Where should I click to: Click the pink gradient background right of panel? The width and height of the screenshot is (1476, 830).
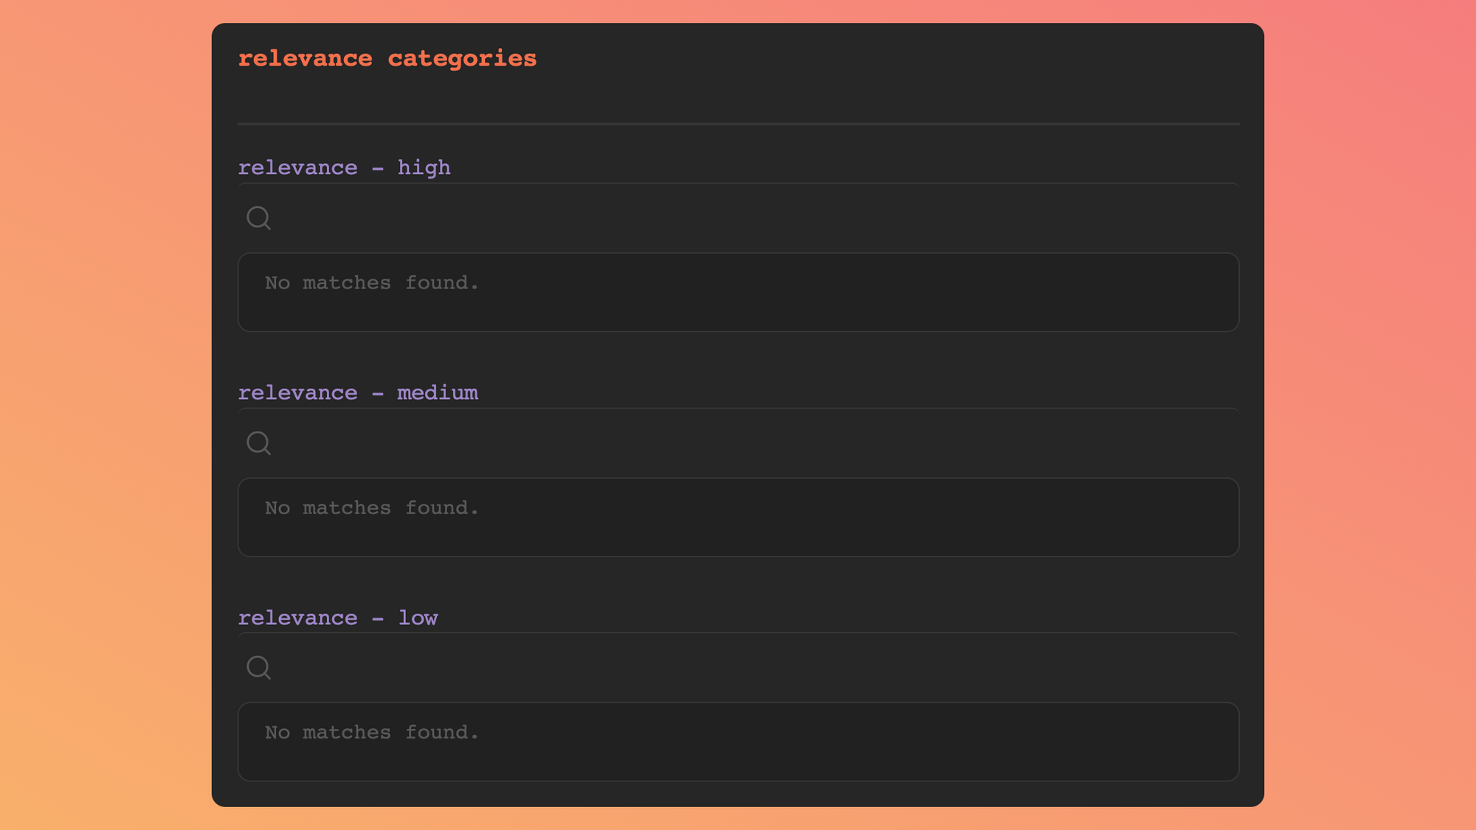click(x=1373, y=413)
